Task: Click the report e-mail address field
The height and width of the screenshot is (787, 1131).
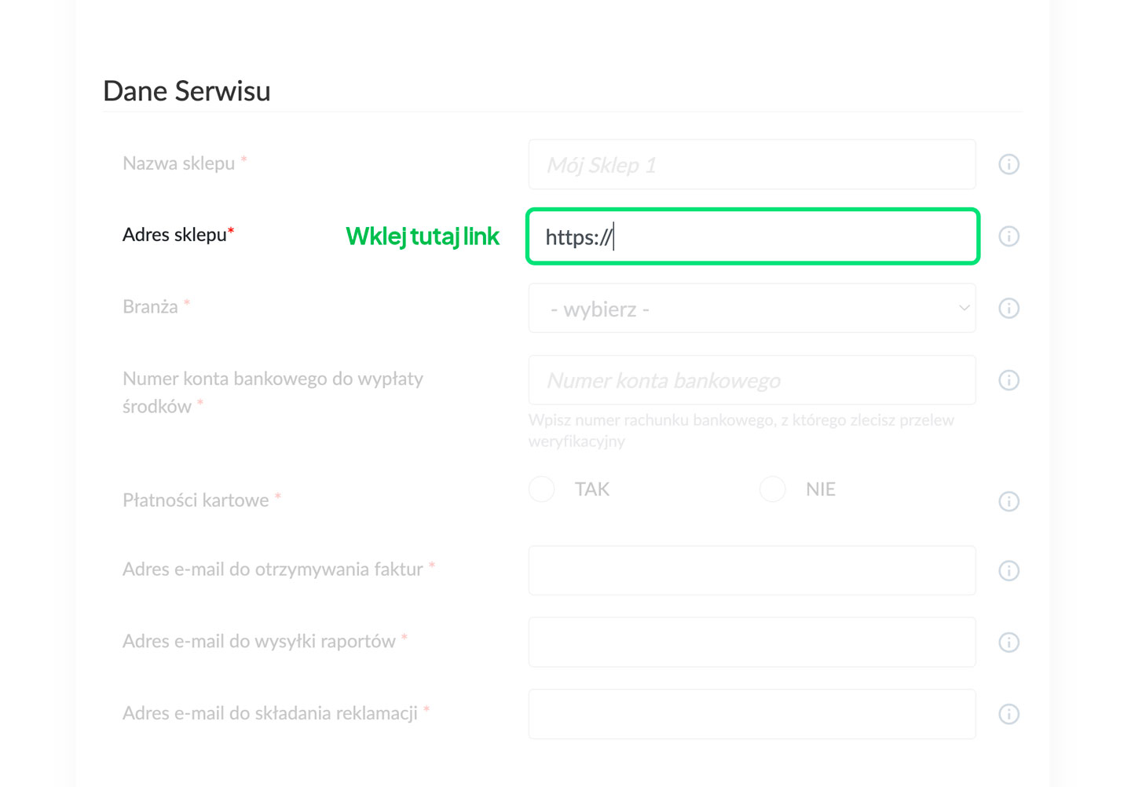Action: coord(752,642)
